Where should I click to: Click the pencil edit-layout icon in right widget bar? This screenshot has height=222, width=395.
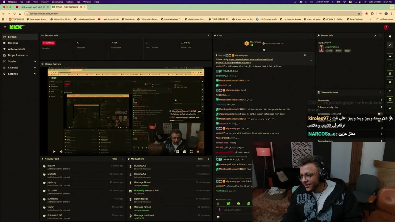pyautogui.click(x=390, y=45)
